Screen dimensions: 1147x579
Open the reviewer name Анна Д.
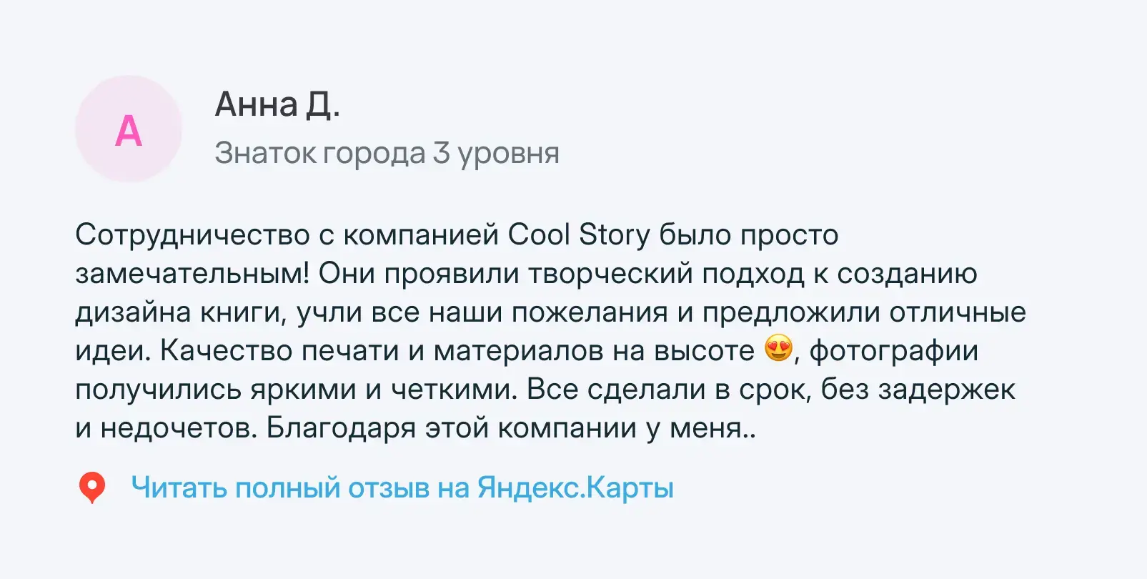coord(277,104)
